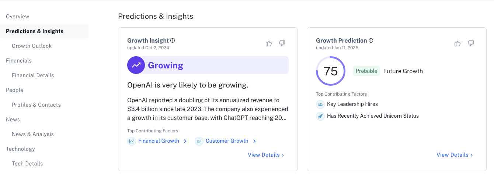Image resolution: width=494 pixels, height=178 pixels.
Task: Expand the Financial Growth factor chevron
Action: coord(185,141)
